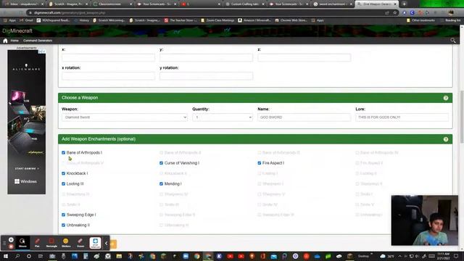This screenshot has width=464, height=261.
Task: Switch to the Custom Crafting browser tab
Action: pos(245,4)
